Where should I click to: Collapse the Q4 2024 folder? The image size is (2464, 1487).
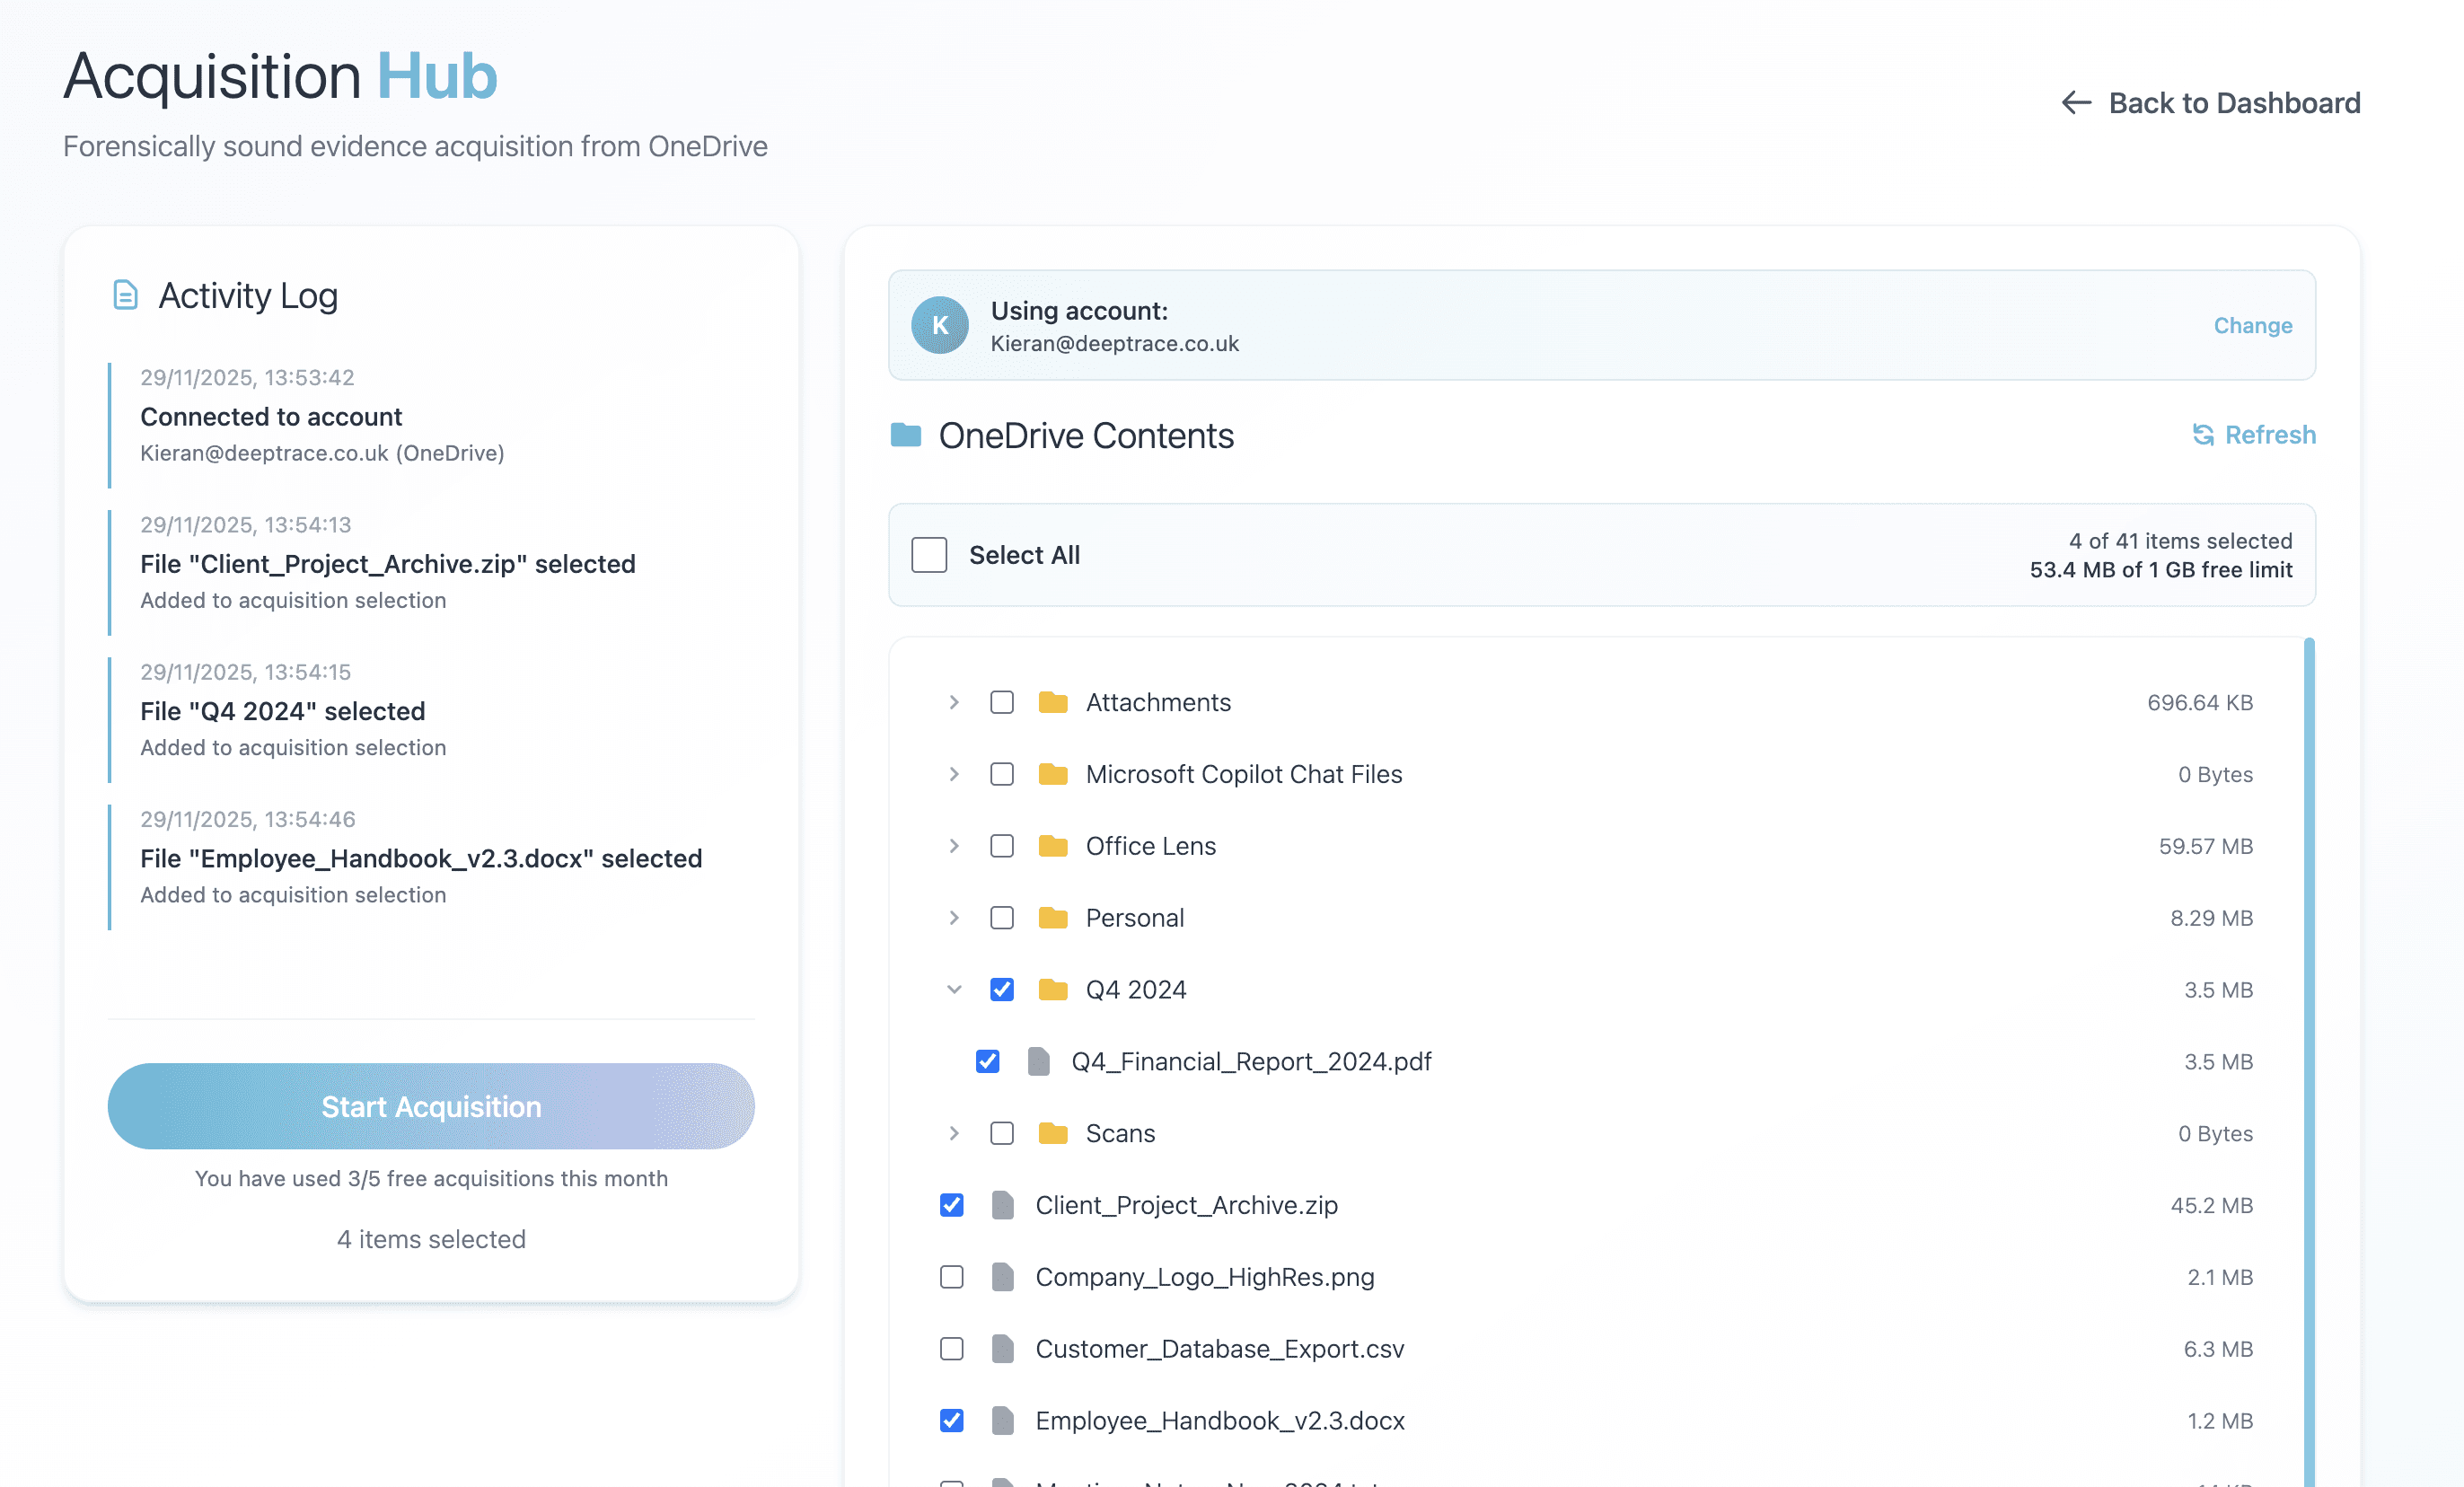954,990
